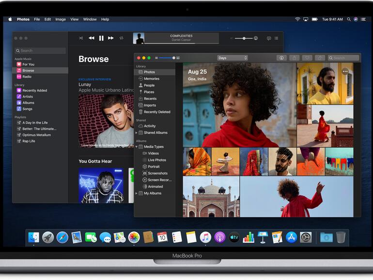This screenshot has width=373, height=280.
Task: Expand the My Albums disclosure triangle
Action: tap(136, 193)
